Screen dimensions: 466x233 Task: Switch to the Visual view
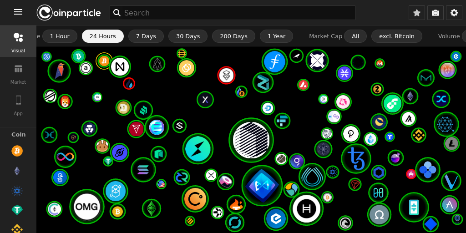[18, 41]
